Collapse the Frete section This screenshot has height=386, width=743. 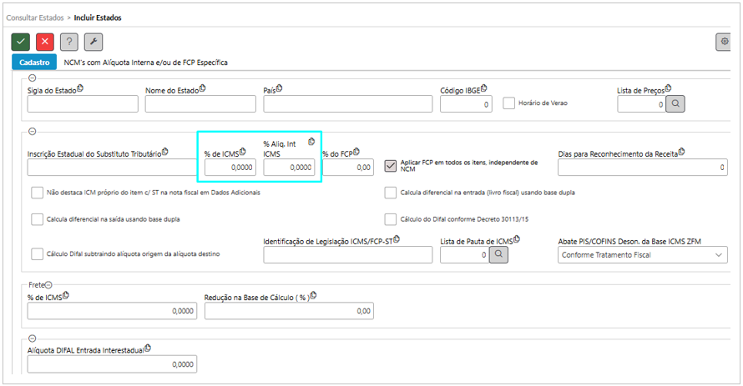(x=48, y=285)
